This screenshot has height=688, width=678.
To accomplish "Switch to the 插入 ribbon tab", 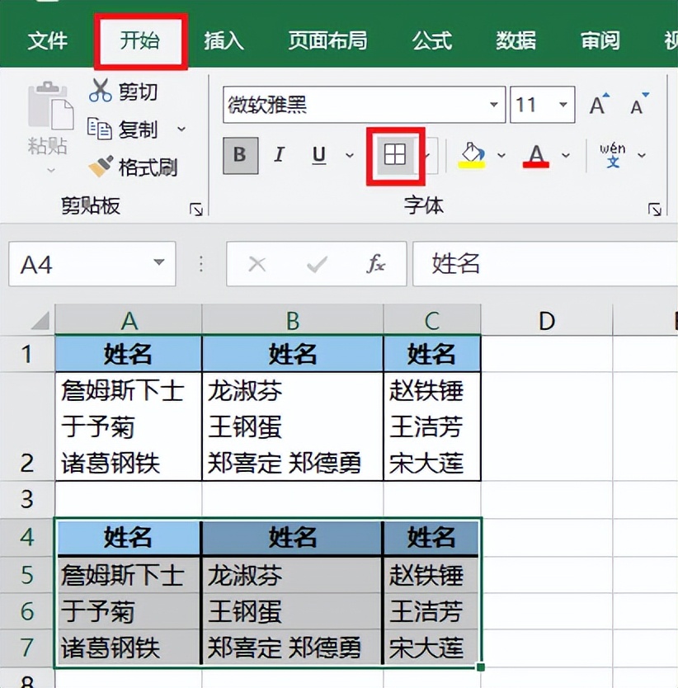I will [x=223, y=40].
